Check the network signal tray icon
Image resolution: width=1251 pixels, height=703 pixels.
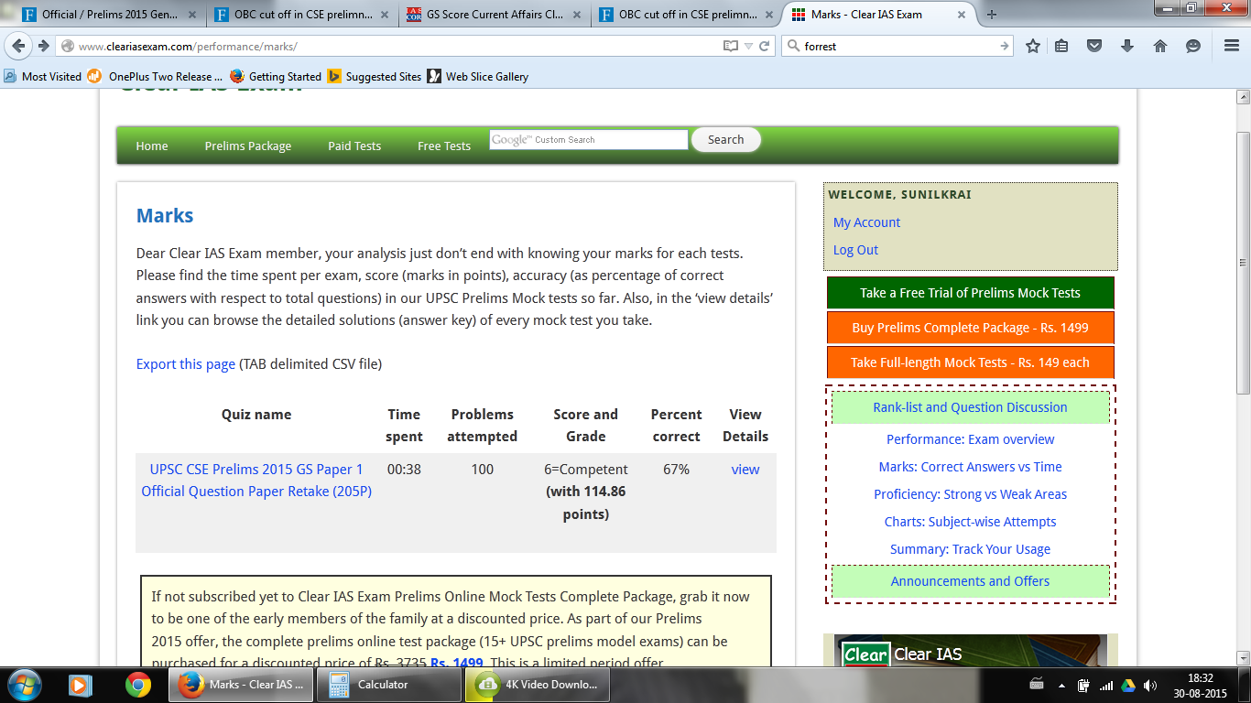1106,685
